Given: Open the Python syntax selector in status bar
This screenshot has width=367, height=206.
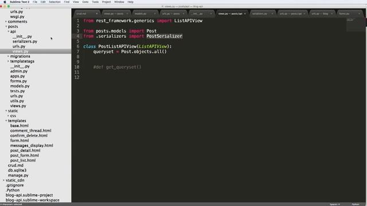Looking at the screenshot, I should tap(356, 204).
